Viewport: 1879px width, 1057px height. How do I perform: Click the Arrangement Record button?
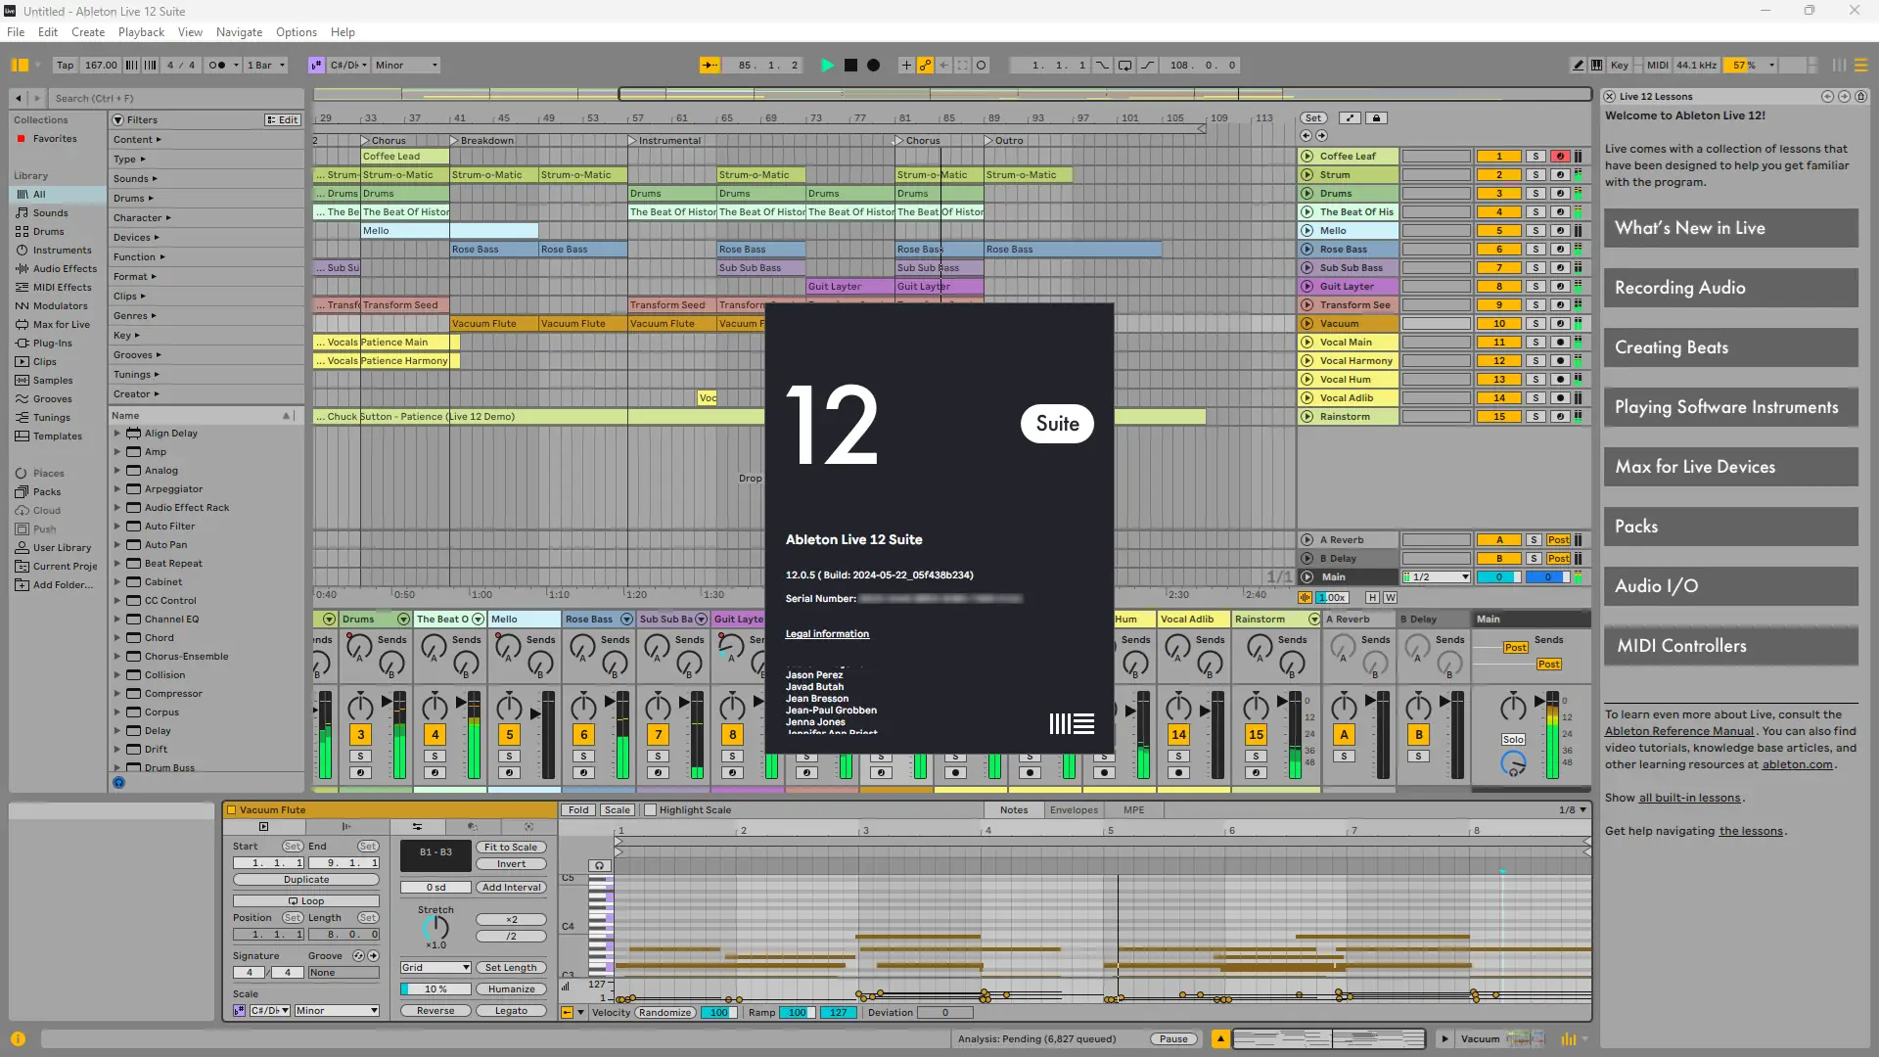click(x=874, y=66)
